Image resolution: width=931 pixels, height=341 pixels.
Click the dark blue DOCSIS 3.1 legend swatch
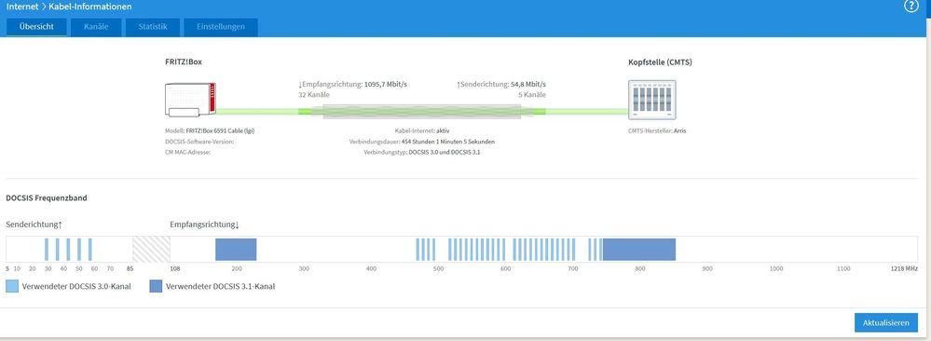click(157, 286)
